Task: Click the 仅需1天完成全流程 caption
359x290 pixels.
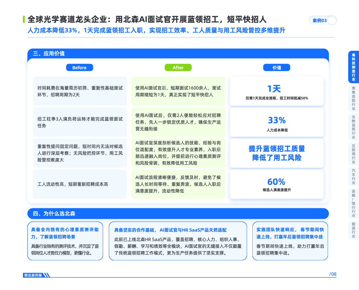Action: click(277, 98)
